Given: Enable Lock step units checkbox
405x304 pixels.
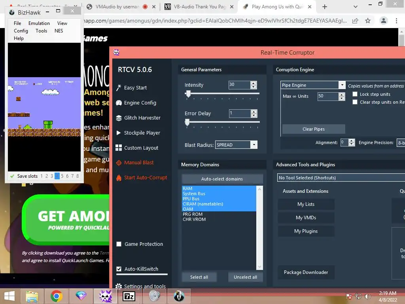Looking at the screenshot, I should pyautogui.click(x=355, y=94).
